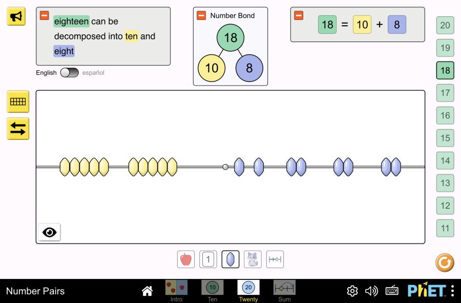Image resolution: width=461 pixels, height=303 pixels.
Task: Open the PhET settings gear
Action: (x=352, y=291)
